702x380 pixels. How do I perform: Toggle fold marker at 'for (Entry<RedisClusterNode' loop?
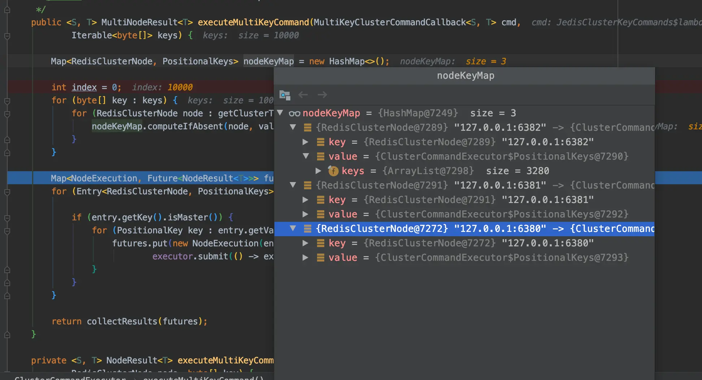7,192
